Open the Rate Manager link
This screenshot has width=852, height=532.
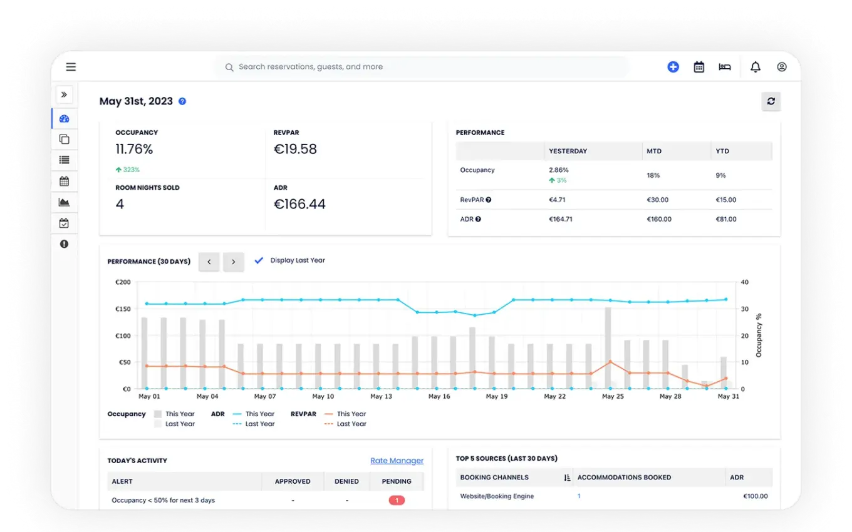point(397,460)
